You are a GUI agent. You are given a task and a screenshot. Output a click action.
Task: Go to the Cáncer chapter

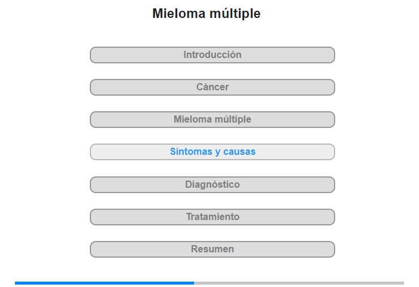pyautogui.click(x=212, y=87)
